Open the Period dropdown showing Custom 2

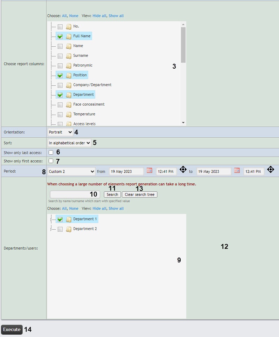click(71, 171)
